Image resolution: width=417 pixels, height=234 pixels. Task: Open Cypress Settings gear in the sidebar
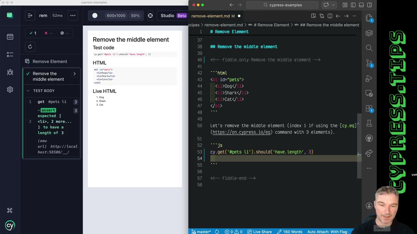tap(10, 90)
